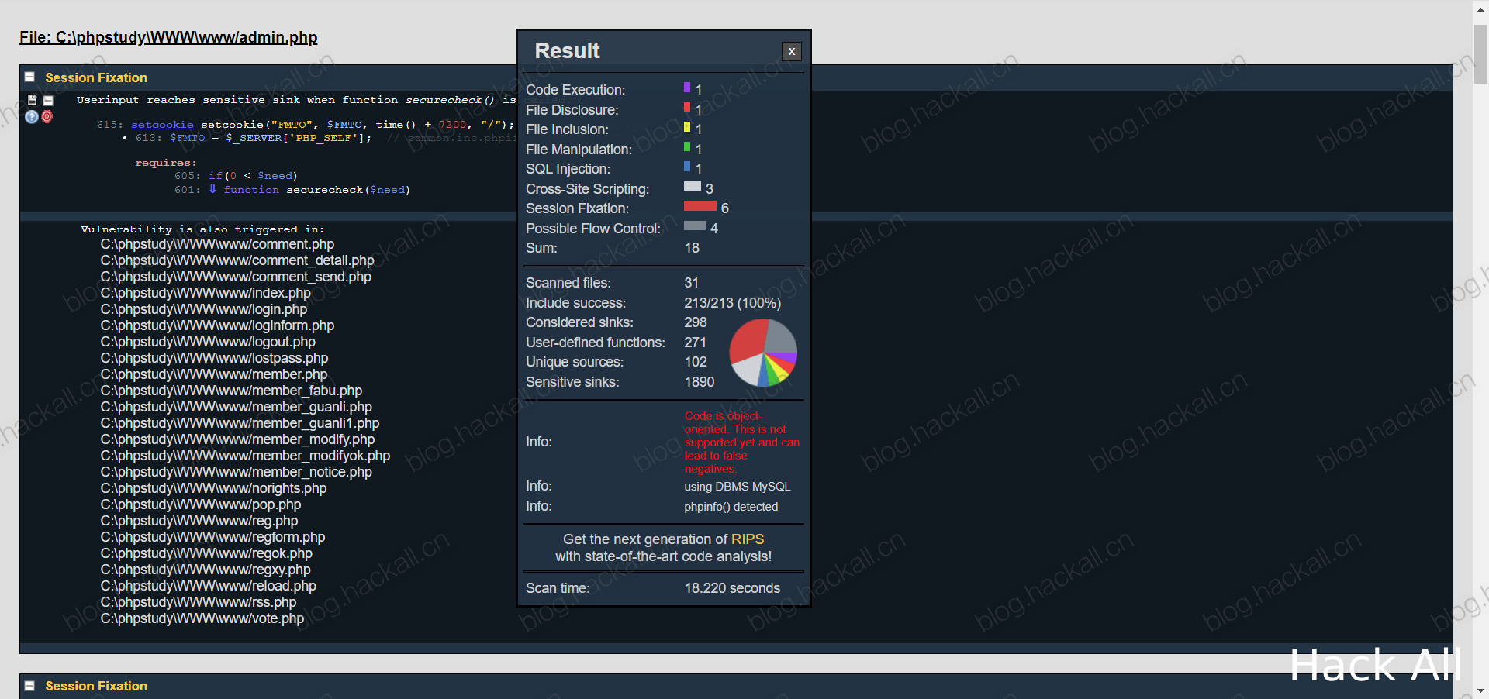Click the red File Disclosure swatch
The width and height of the screenshot is (1489, 699).
(x=687, y=108)
